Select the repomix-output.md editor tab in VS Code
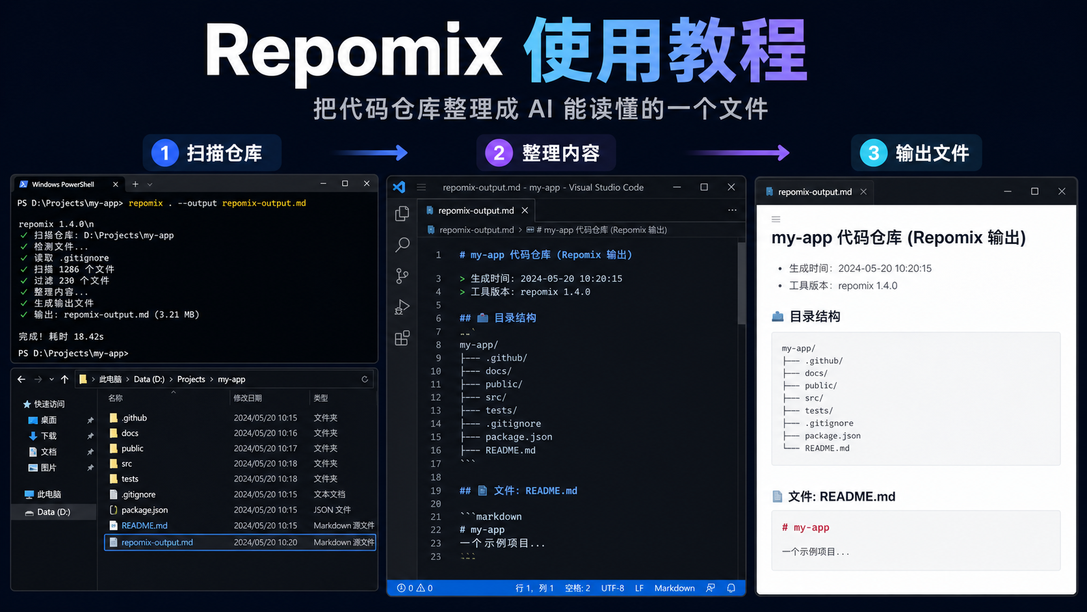 [x=476, y=210]
